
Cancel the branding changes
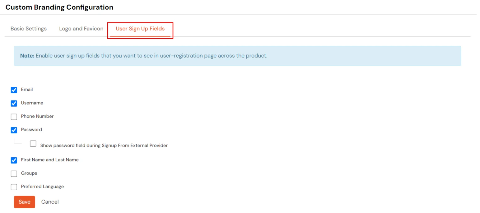click(x=50, y=202)
